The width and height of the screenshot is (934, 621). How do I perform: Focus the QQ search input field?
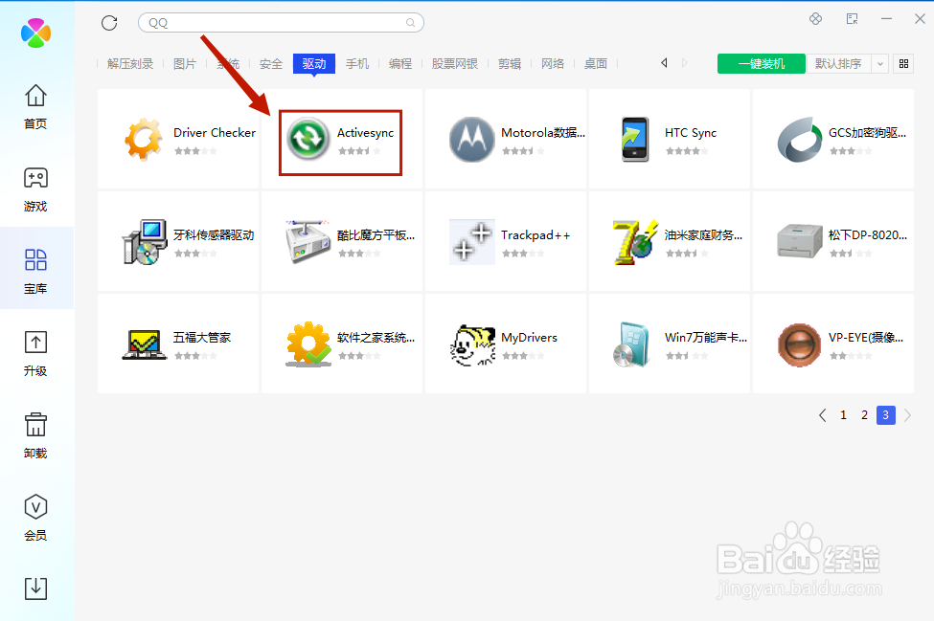coord(281,23)
